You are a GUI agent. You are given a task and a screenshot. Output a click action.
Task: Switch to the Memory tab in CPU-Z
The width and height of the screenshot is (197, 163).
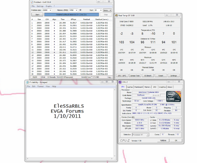click(x=147, y=87)
